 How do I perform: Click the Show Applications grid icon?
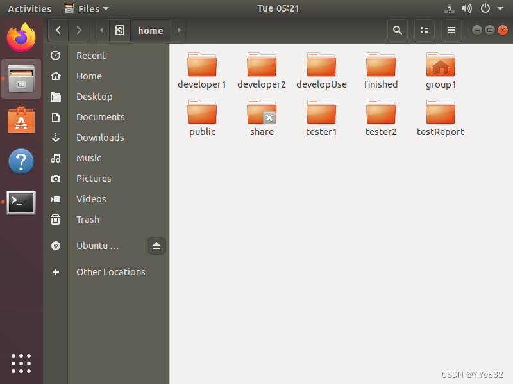click(x=21, y=363)
